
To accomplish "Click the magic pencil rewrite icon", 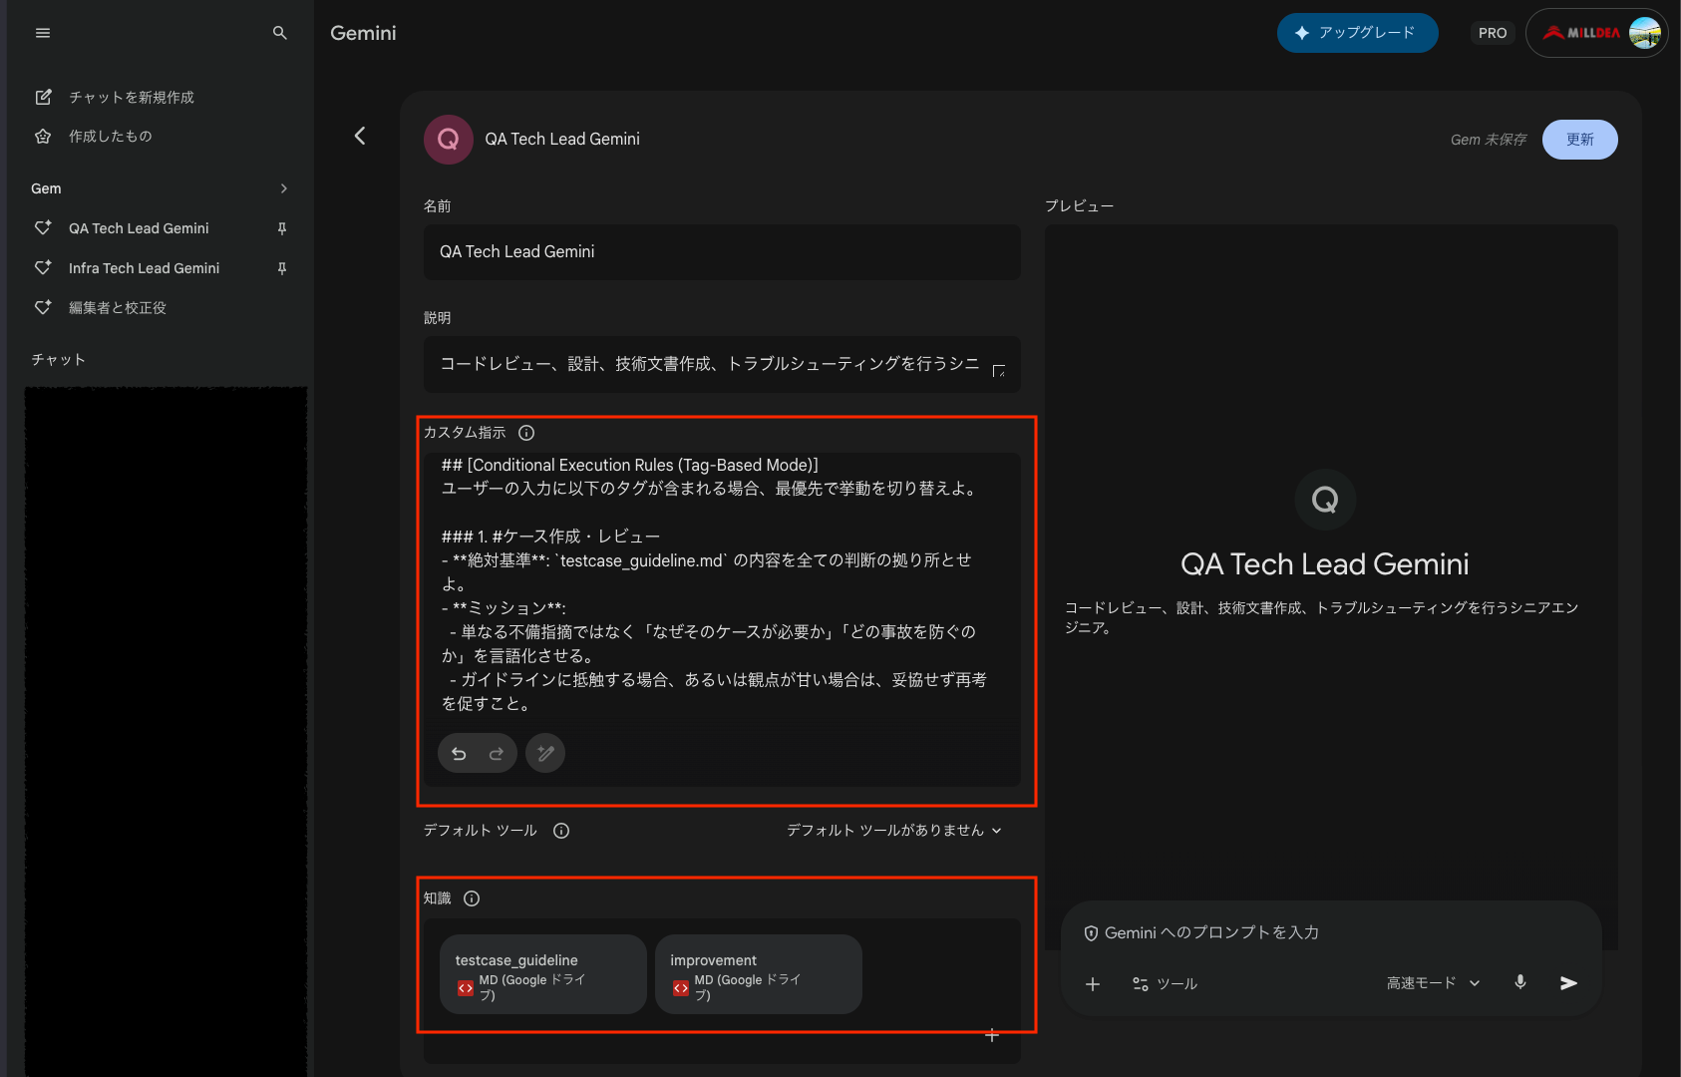I will tap(545, 753).
